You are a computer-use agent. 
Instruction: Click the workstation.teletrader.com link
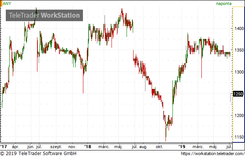[x=213, y=154]
